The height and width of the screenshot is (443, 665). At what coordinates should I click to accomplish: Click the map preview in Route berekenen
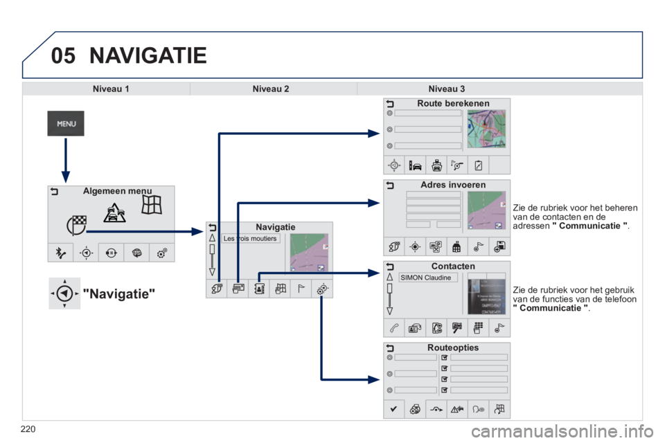click(x=486, y=129)
